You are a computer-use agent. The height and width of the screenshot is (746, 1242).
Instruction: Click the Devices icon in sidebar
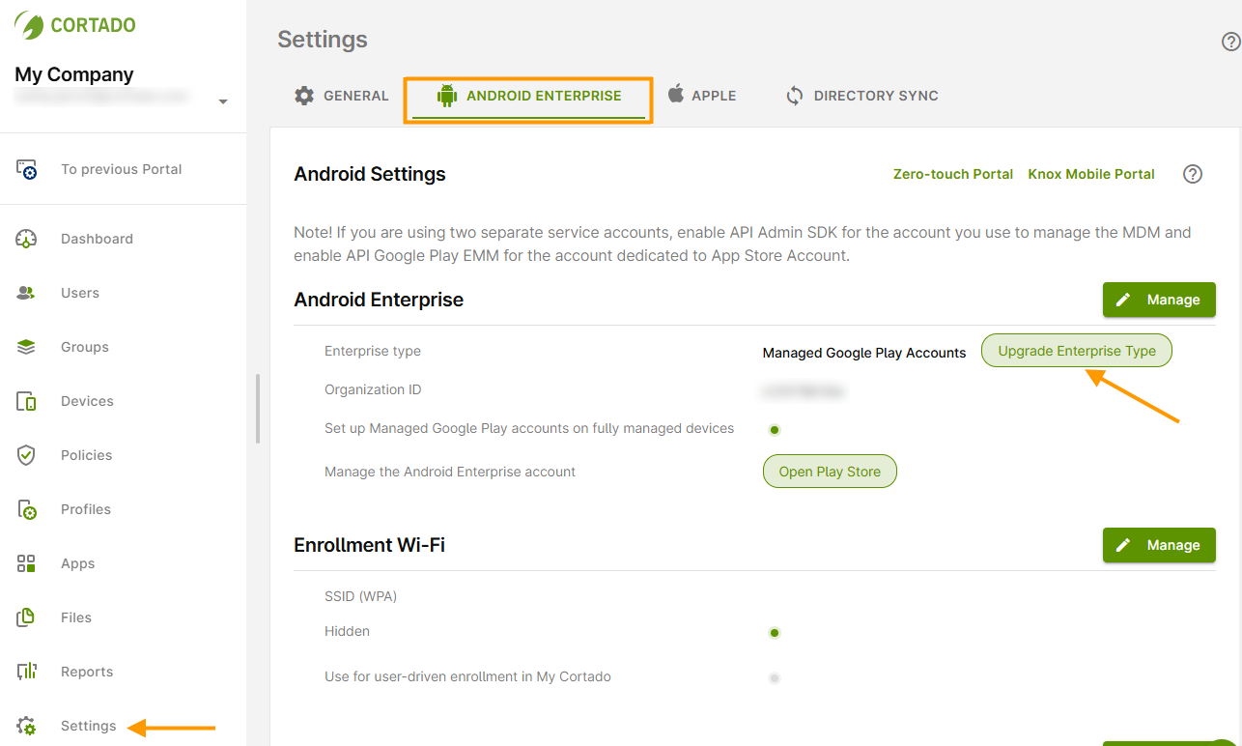27,401
